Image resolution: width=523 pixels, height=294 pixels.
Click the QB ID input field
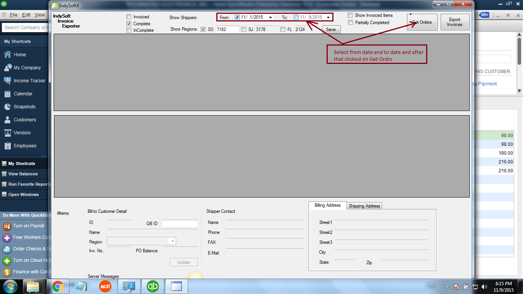180,224
